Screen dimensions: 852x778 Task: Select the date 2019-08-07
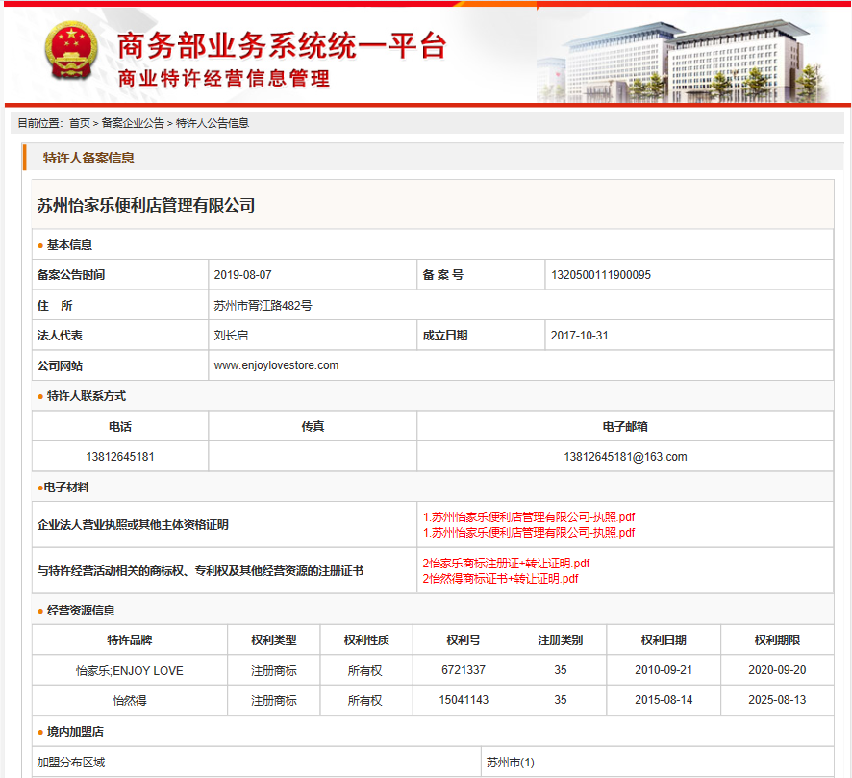(243, 275)
